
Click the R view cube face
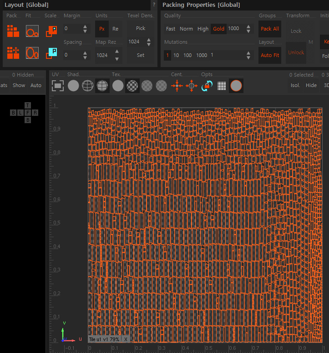(x=35, y=113)
